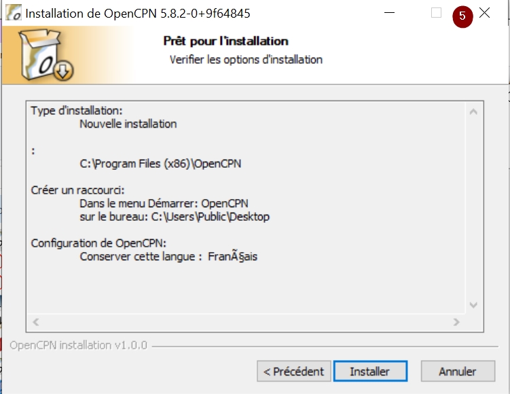Minimize the installer window

click(x=389, y=13)
